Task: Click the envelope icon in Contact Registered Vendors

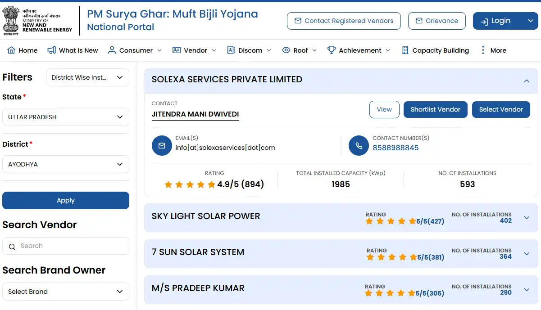Action: pyautogui.click(x=298, y=21)
